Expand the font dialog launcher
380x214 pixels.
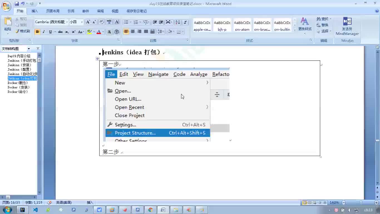pyautogui.click(x=119, y=40)
